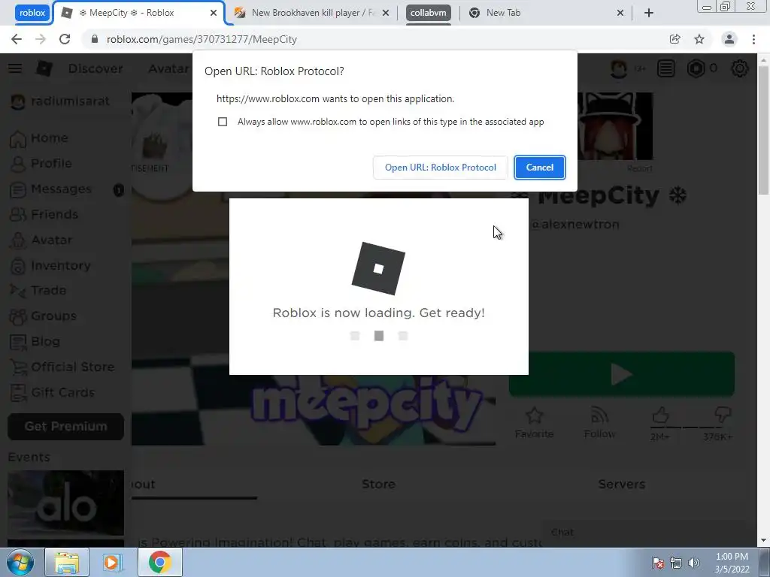Click the share page icon in address bar
The width and height of the screenshot is (770, 577).
675,39
